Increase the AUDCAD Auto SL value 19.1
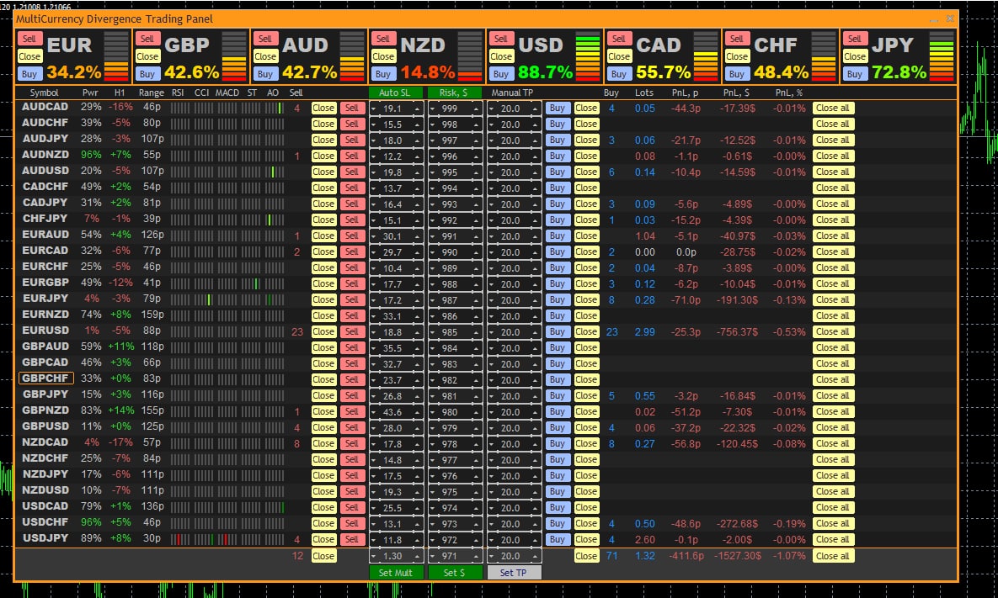 coord(418,108)
